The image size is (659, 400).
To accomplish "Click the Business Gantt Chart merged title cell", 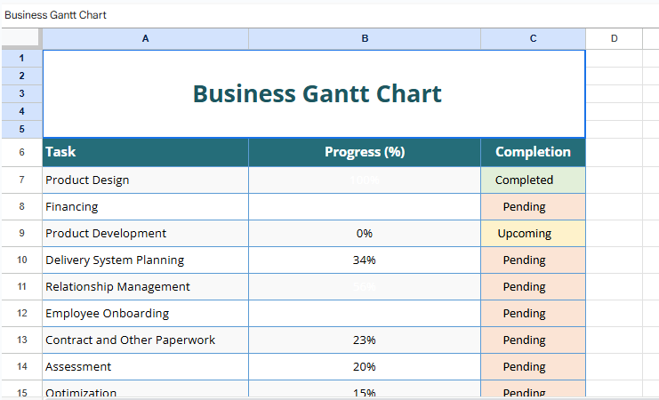I will pos(314,93).
